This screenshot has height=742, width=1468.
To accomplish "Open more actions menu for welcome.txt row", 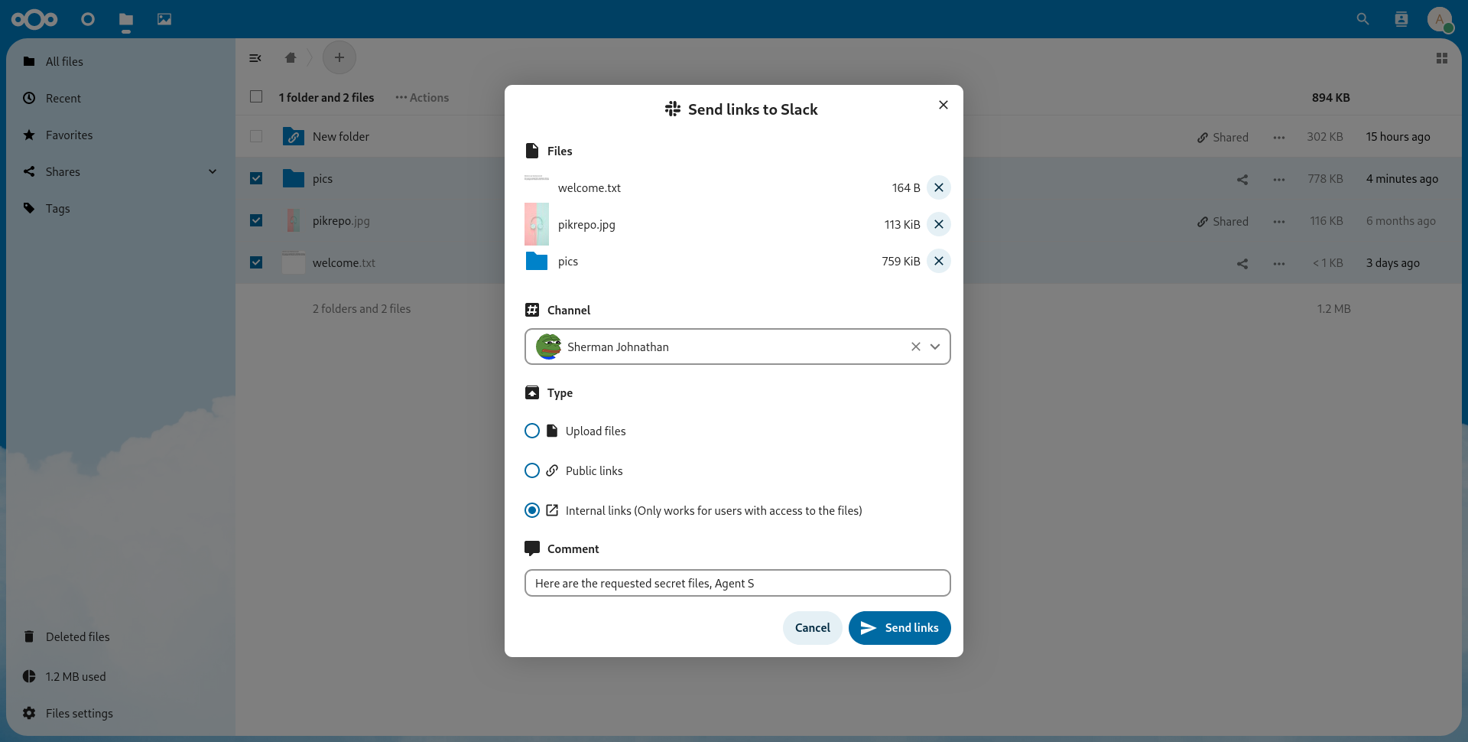I will point(1279,263).
